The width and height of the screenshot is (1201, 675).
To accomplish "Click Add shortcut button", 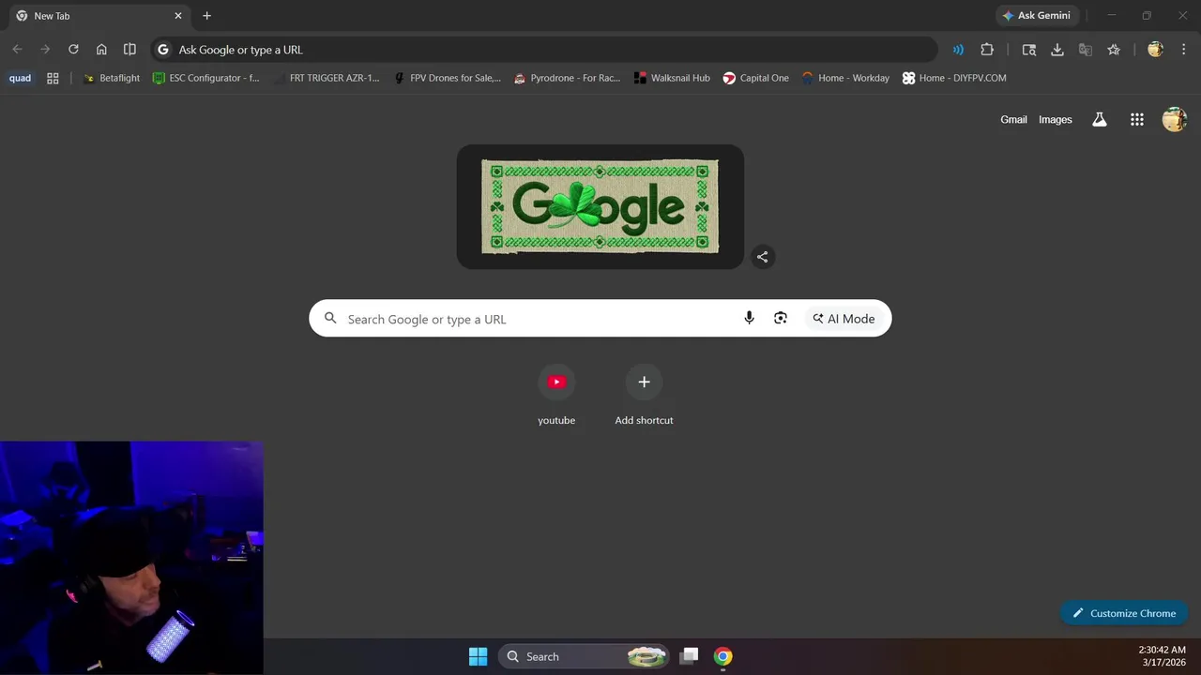I will point(644,395).
